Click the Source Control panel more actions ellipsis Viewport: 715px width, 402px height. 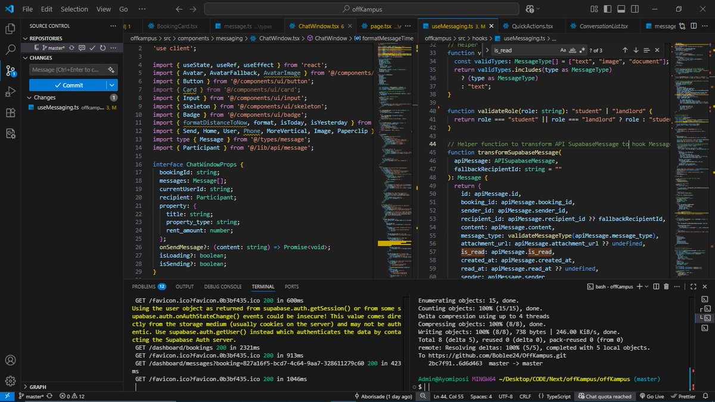[112, 26]
